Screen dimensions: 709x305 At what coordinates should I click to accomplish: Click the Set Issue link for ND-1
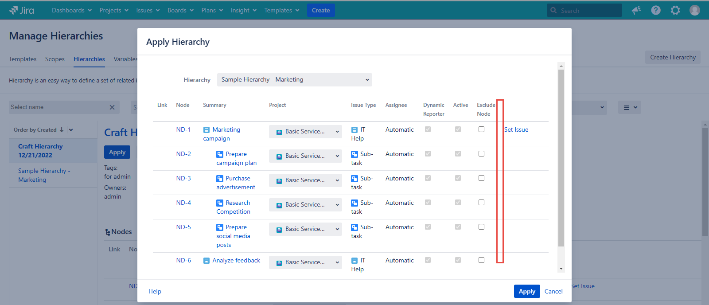(x=516, y=129)
